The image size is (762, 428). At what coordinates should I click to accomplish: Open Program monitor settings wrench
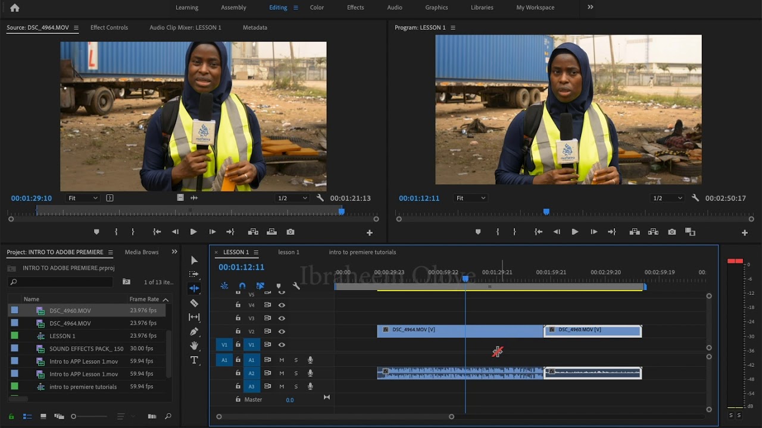point(695,198)
